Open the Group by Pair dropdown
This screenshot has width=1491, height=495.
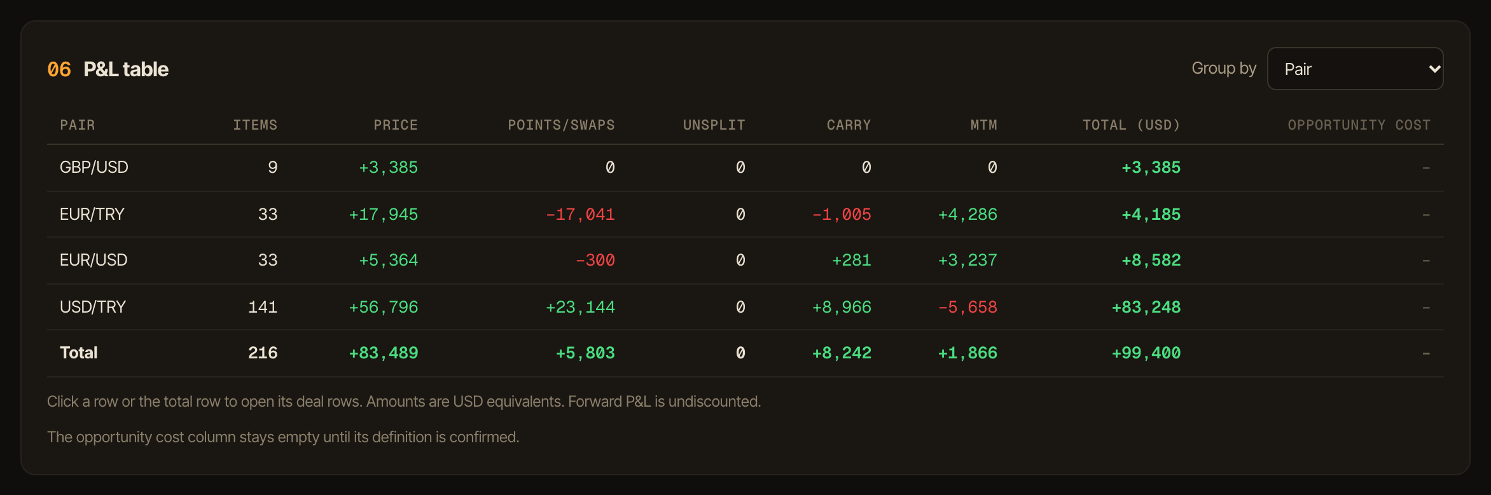point(1355,69)
